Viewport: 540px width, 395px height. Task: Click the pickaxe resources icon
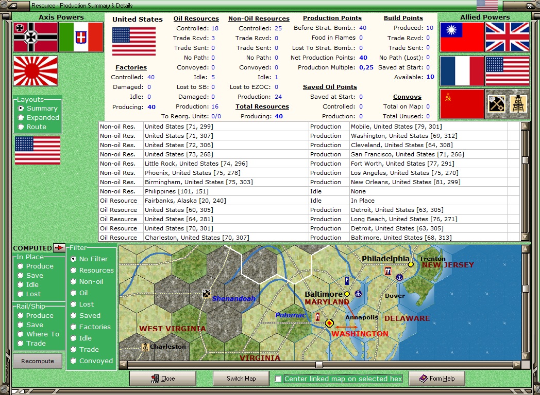click(x=496, y=104)
